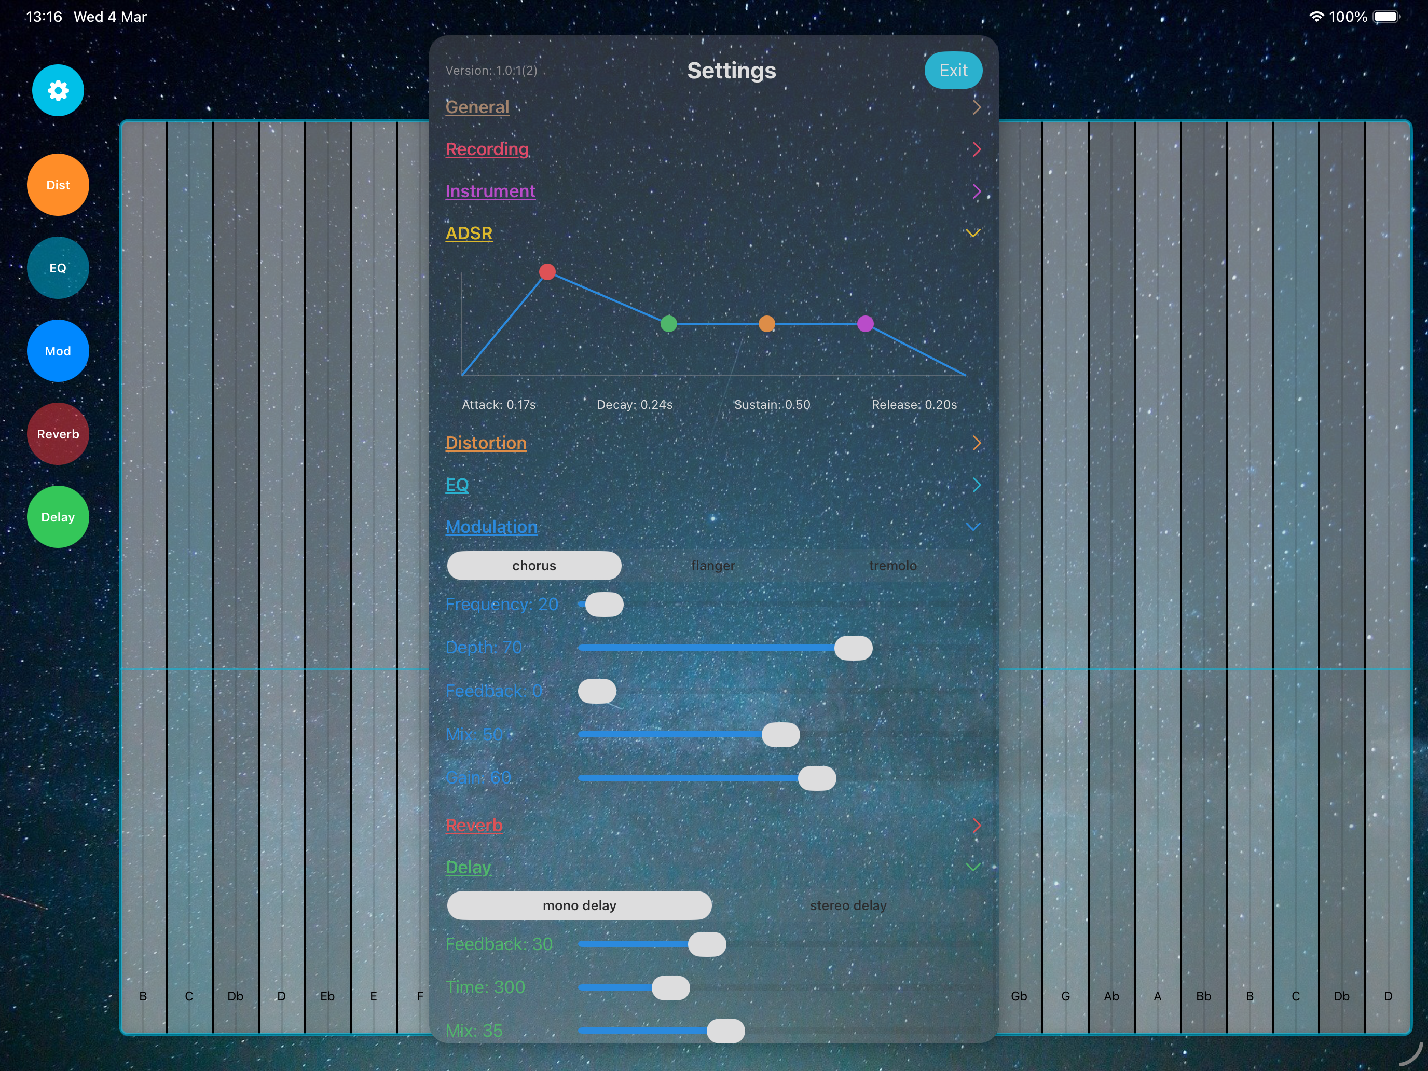Open the Distortion settings heading
1428x1071 pixels.
click(486, 443)
